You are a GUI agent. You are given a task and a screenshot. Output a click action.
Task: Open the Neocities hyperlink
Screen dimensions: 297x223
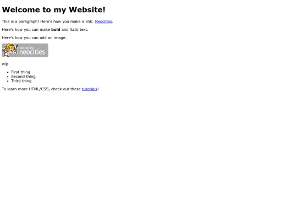(103, 21)
